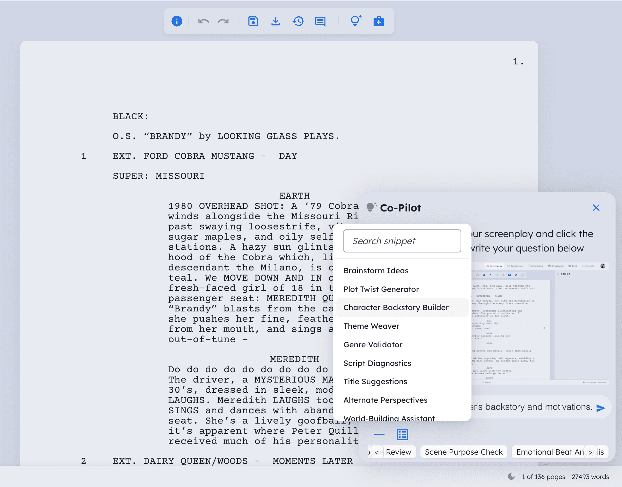Focus the Search snippet field
Screen dimensions: 622x487
(x=402, y=241)
